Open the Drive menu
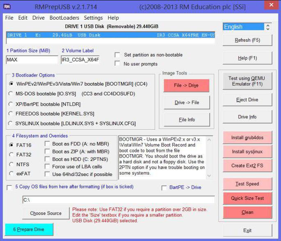 38,18
